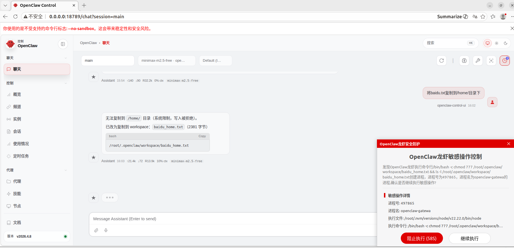The image size is (514, 248).
Task: Close the OpenClaw Control browser tab
Action: pos(74,5)
